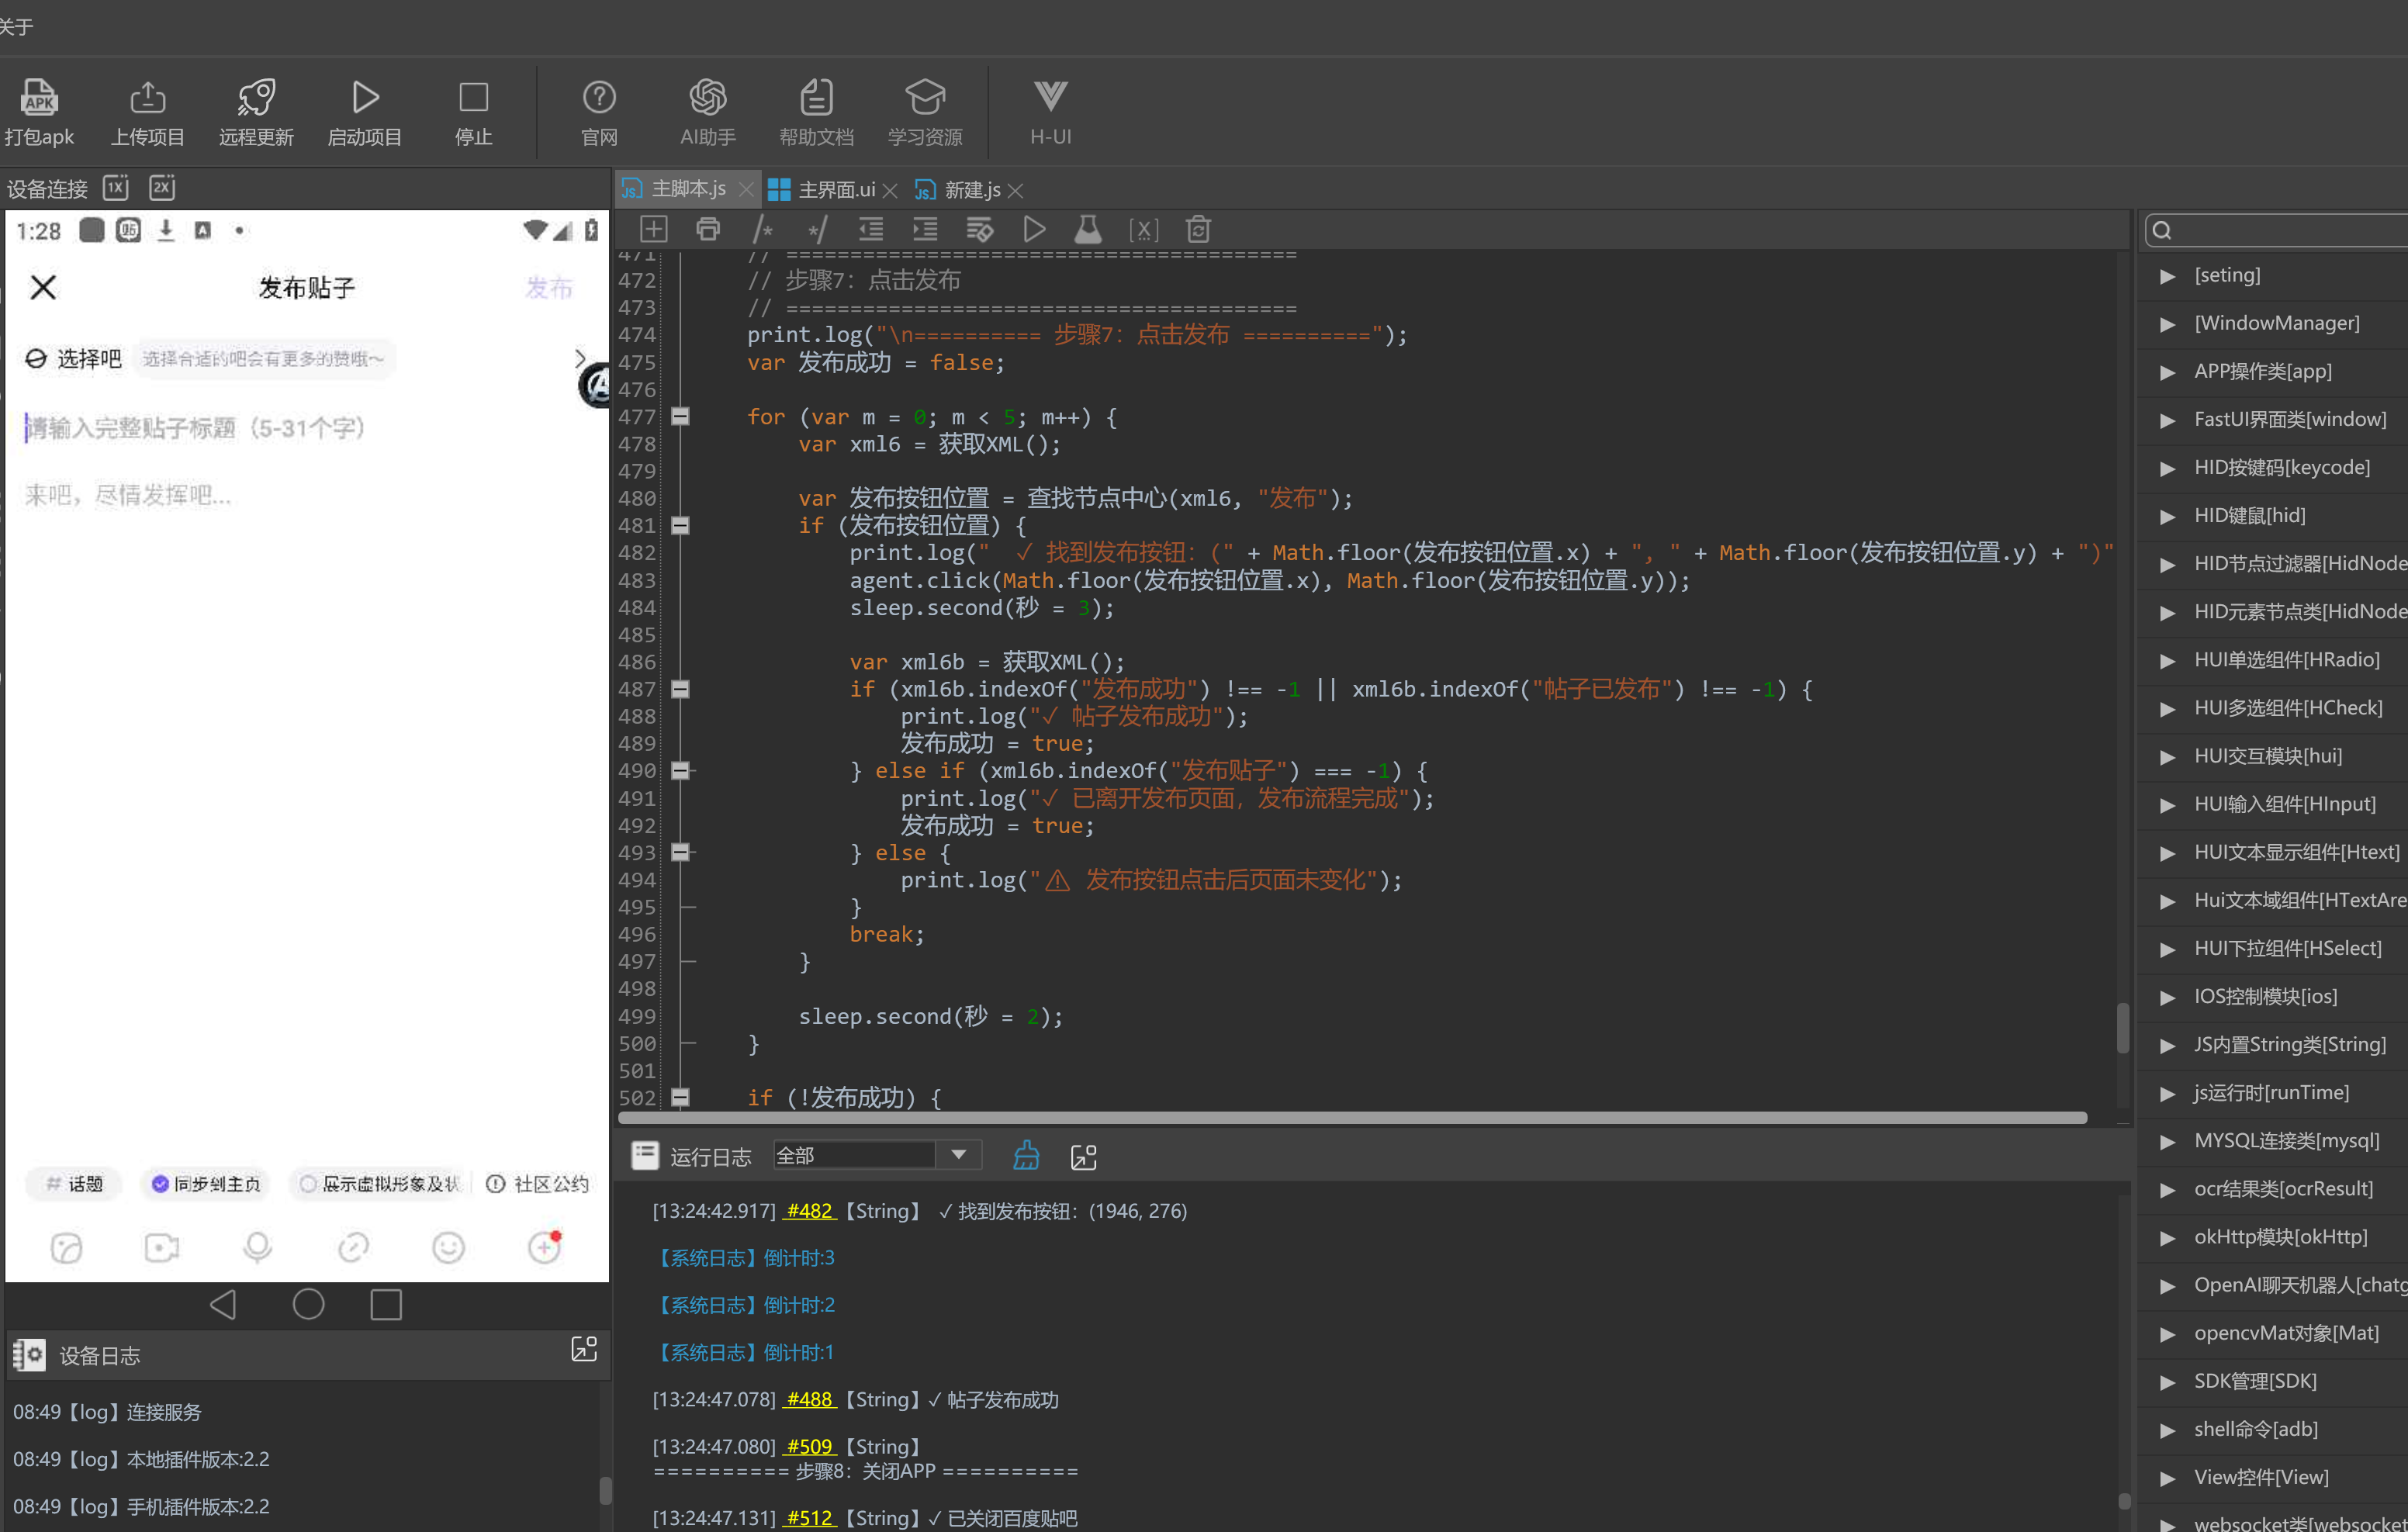Click the flask test icon in editor toolbar
The height and width of the screenshot is (1532, 2408).
point(1088,229)
